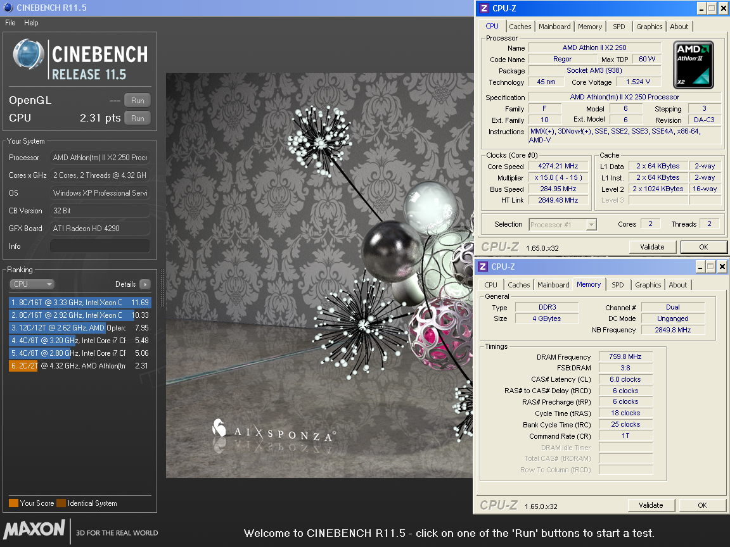Click the CPU-Z icon in lower window title

pyautogui.click(x=483, y=267)
